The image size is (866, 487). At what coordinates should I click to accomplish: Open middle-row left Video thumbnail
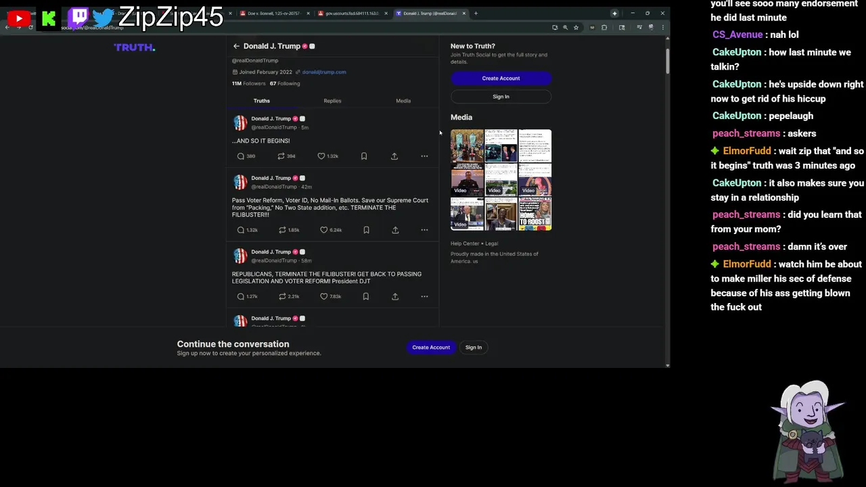point(467,180)
